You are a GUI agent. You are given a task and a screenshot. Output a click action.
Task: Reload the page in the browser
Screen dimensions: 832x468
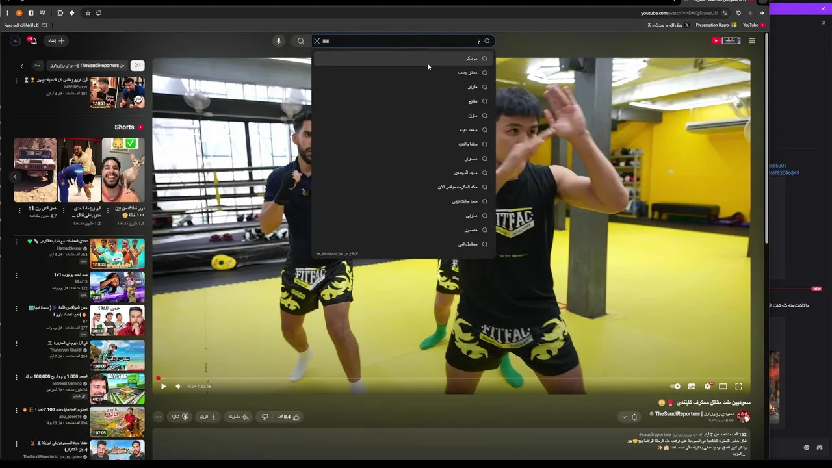click(738, 13)
